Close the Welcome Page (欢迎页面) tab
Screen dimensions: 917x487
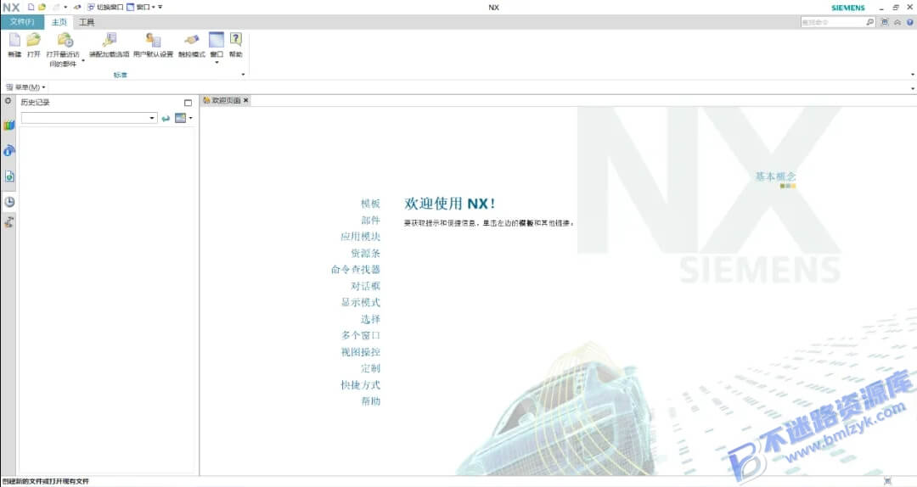pyautogui.click(x=245, y=101)
